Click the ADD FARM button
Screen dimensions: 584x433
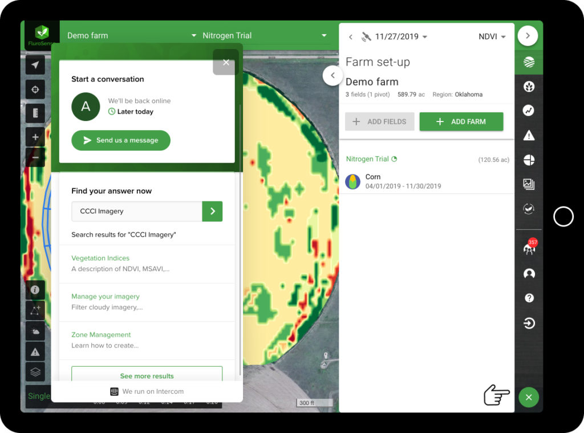tap(461, 122)
